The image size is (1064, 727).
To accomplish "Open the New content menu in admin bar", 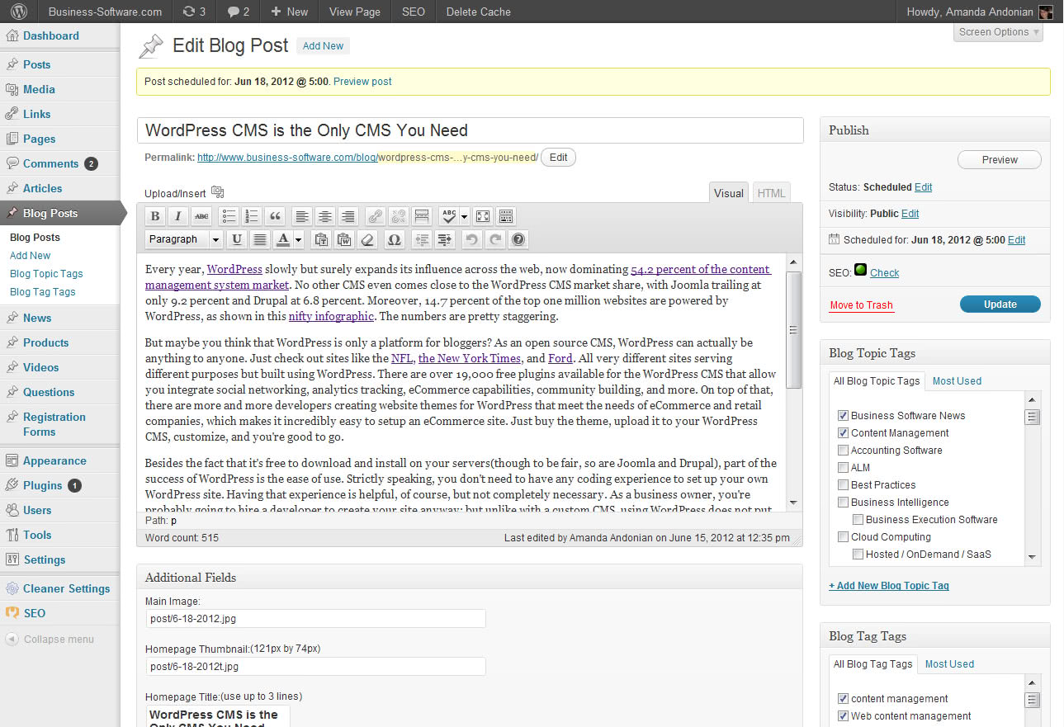I will click(289, 12).
